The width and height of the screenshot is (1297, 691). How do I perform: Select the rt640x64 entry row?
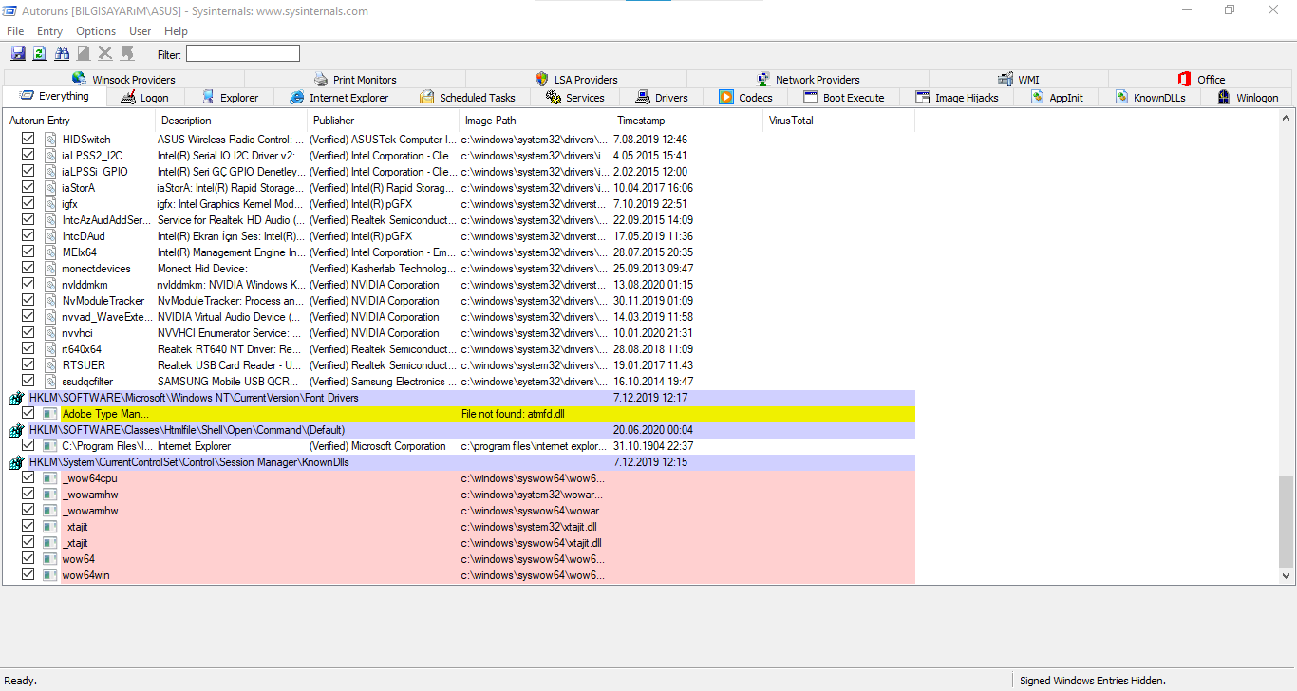460,349
